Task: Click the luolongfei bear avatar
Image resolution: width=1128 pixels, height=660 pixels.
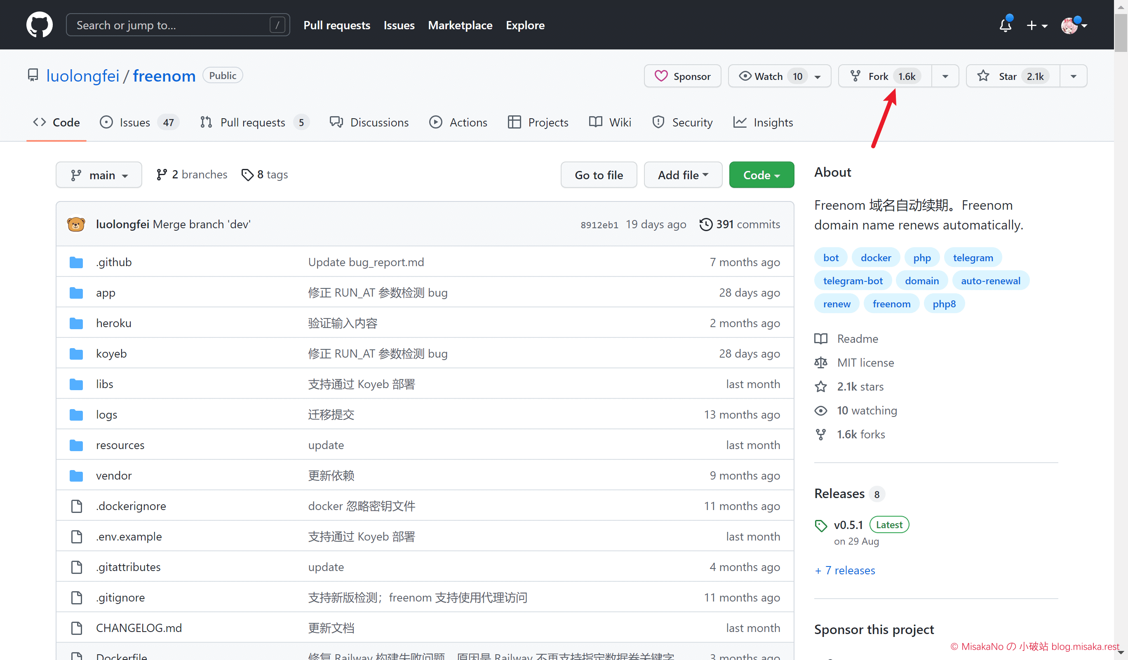Action: [76, 224]
